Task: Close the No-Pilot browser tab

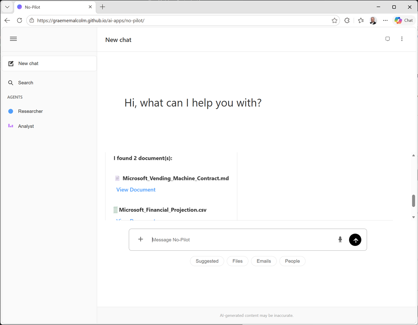Action: (x=90, y=7)
